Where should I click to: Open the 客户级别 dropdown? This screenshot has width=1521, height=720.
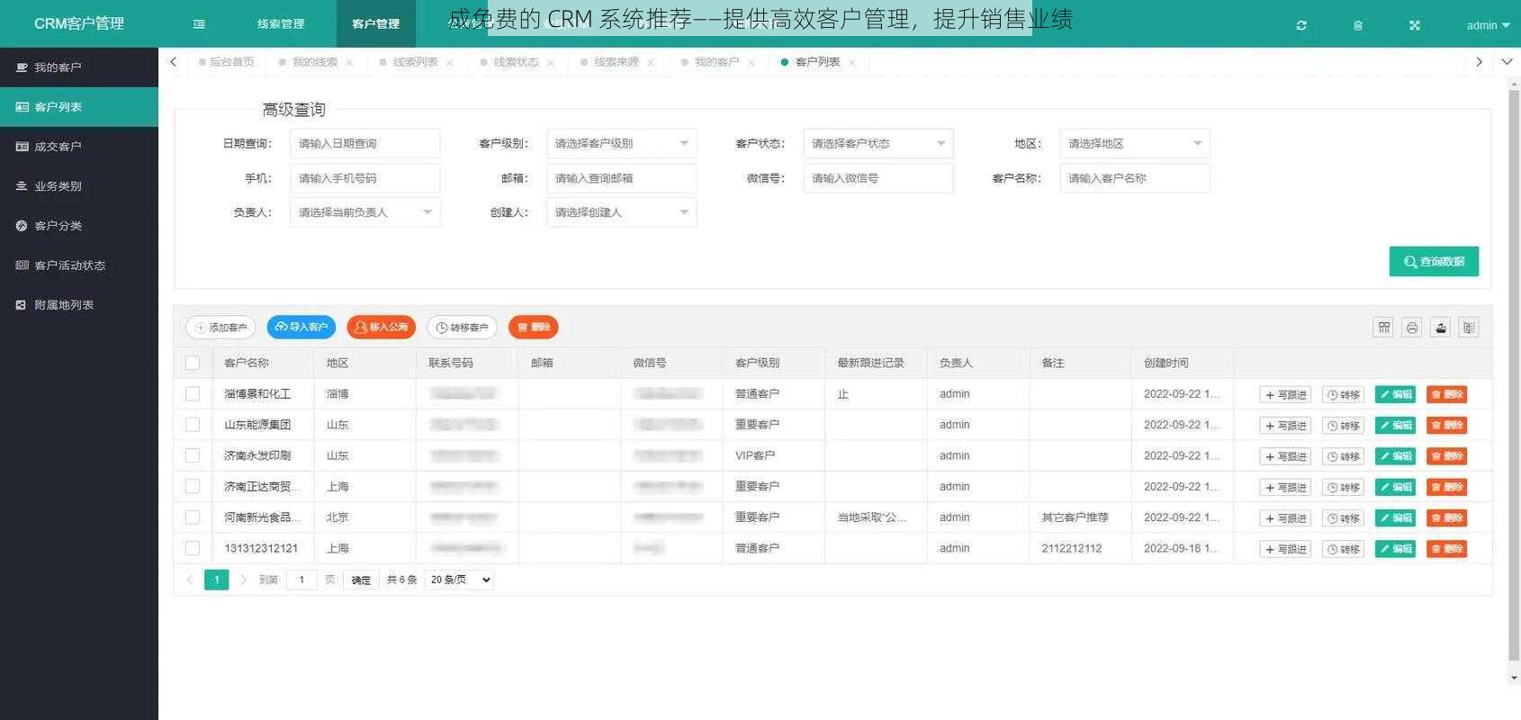pyautogui.click(x=621, y=144)
